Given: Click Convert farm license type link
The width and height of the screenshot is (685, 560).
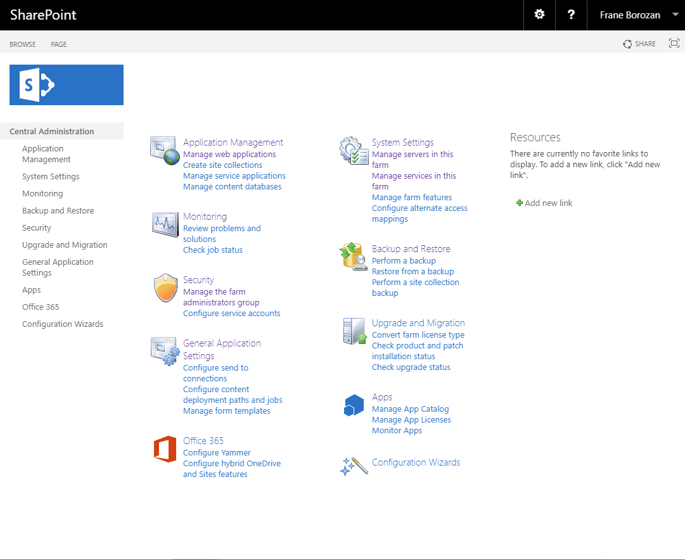Looking at the screenshot, I should point(418,334).
